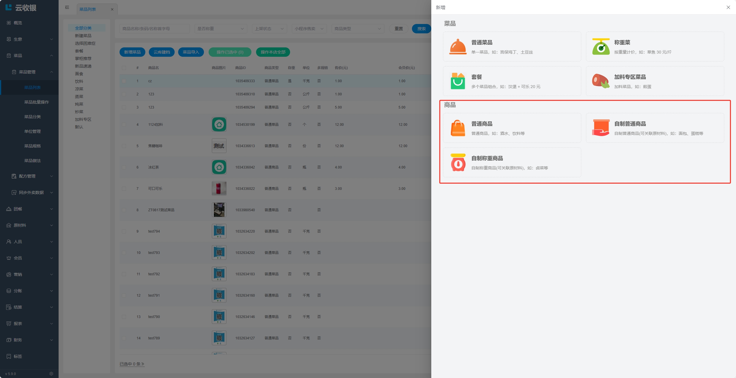This screenshot has width=736, height=378.
Task: Toggle the select-all checkbox in table header
Action: click(x=124, y=68)
